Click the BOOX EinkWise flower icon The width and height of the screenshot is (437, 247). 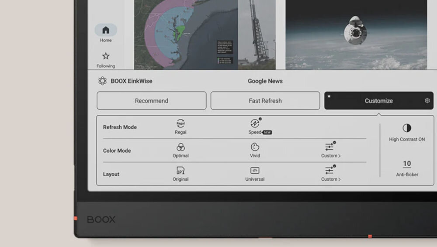tap(102, 81)
